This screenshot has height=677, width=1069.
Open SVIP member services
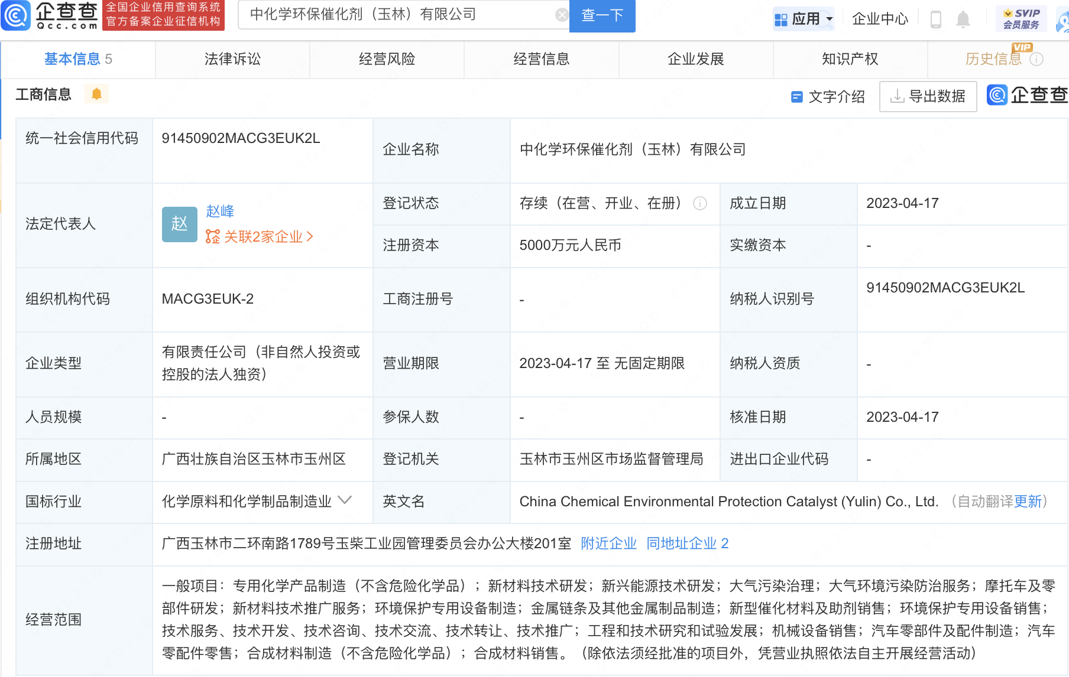coord(1021,19)
